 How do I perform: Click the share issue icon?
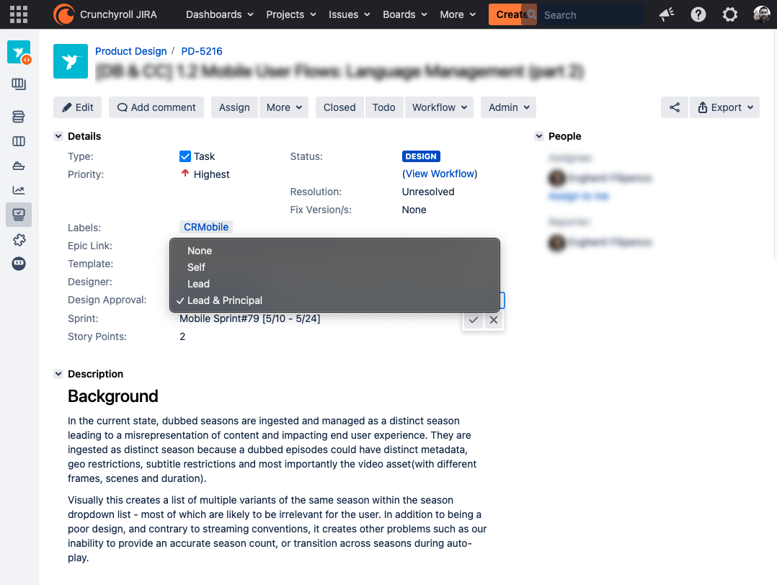[x=675, y=107]
